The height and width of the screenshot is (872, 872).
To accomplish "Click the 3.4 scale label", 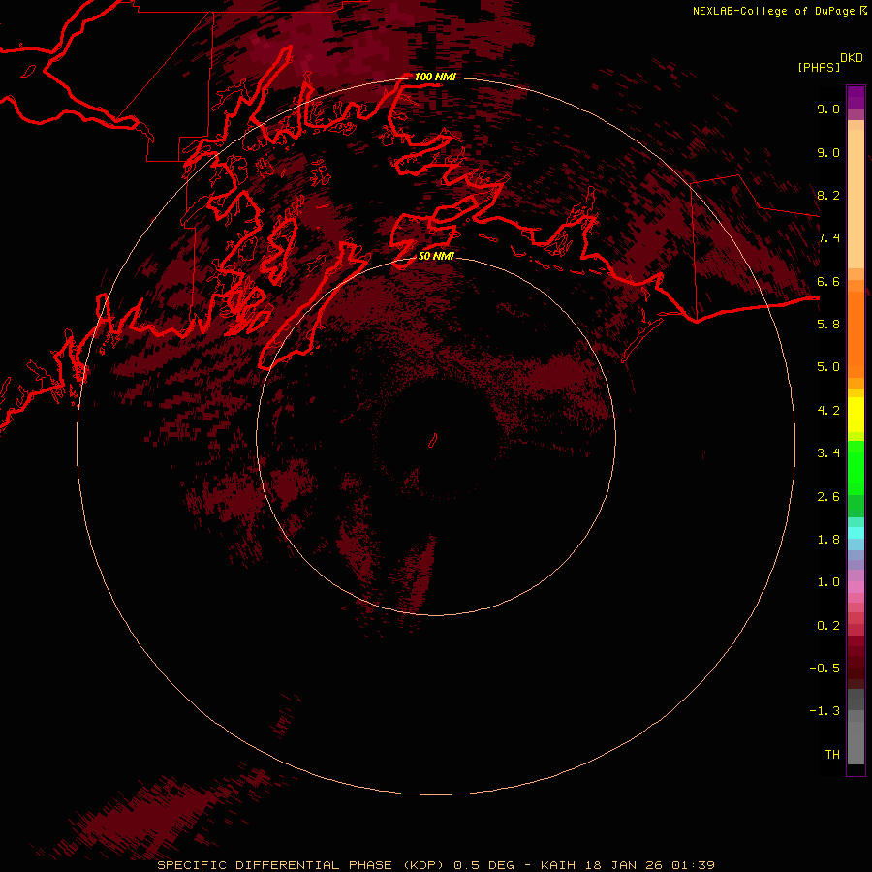I will [828, 453].
